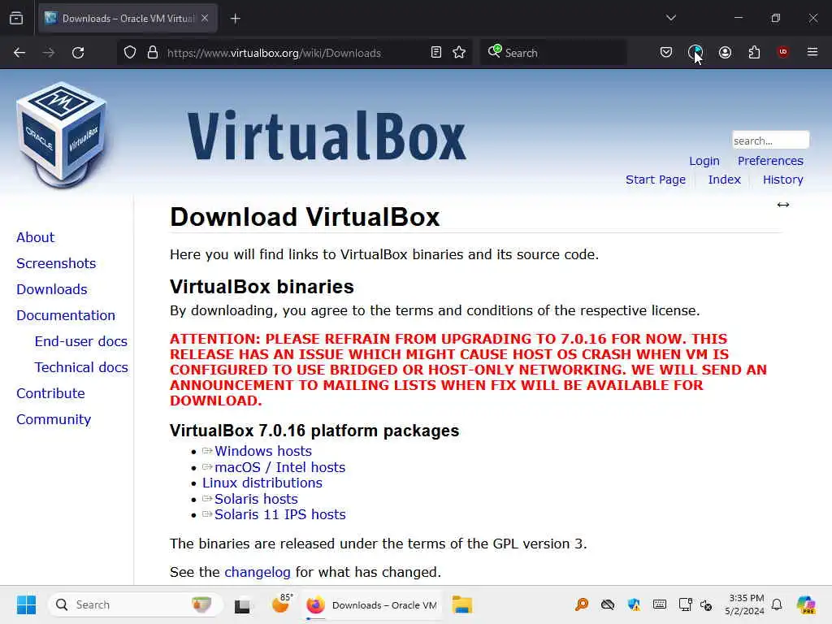The height and width of the screenshot is (624, 832).
Task: Click the VirtualBox cube logo
Action: 62,135
